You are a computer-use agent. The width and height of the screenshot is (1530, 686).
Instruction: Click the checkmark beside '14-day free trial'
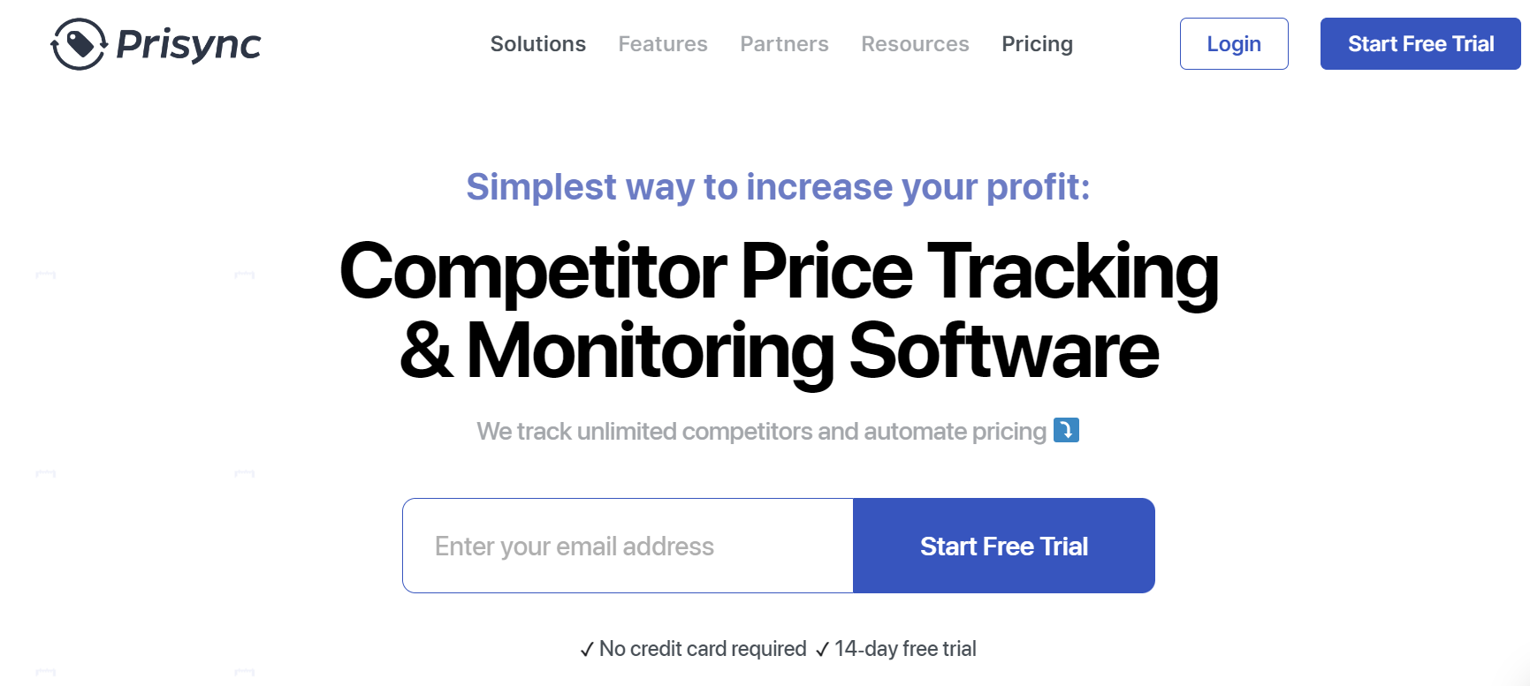(x=824, y=648)
